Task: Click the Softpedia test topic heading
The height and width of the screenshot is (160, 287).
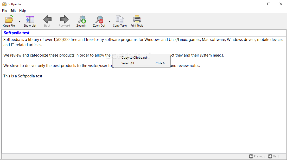Action: 17,33
